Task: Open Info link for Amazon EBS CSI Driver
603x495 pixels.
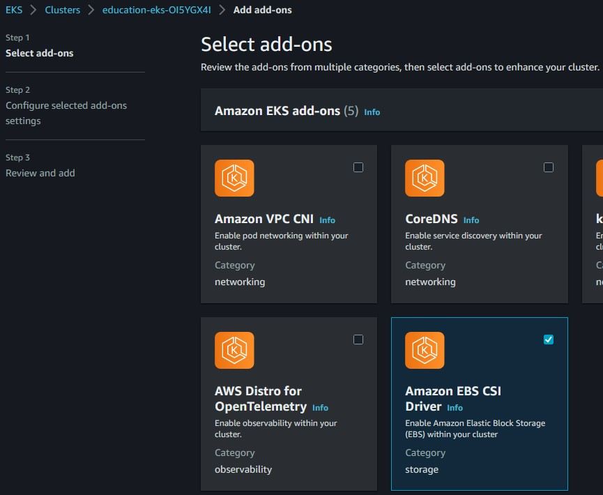Action: coord(455,408)
